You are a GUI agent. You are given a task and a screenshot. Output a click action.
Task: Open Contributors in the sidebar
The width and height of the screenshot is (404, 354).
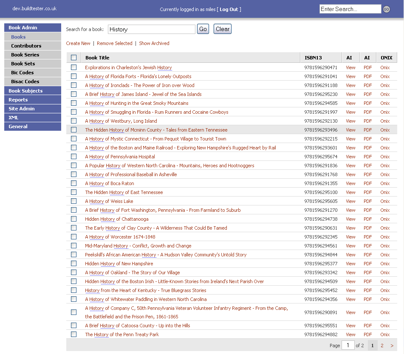[33, 46]
